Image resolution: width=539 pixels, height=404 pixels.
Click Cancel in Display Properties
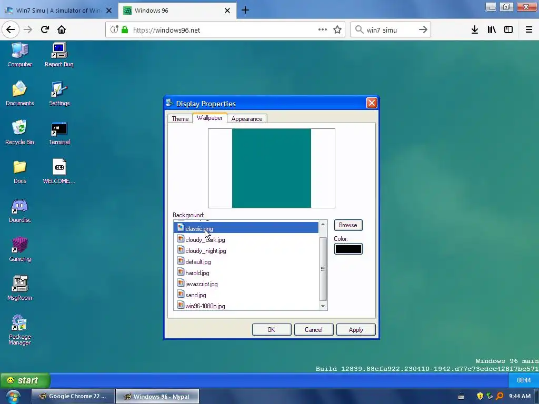[314, 329]
